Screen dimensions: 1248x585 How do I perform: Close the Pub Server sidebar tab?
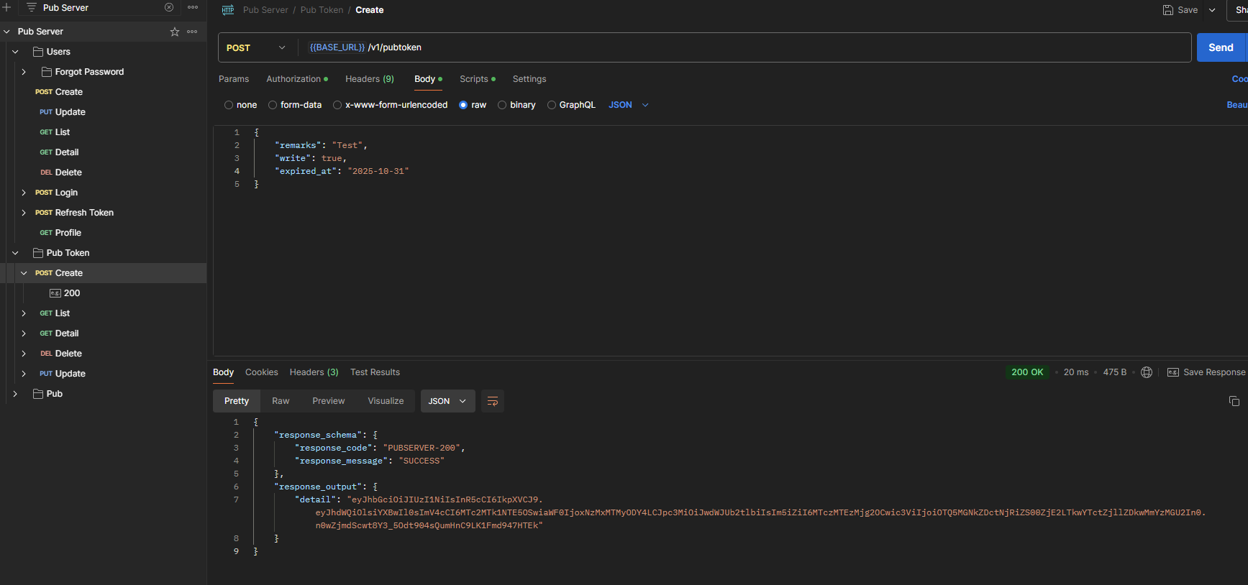tap(169, 8)
